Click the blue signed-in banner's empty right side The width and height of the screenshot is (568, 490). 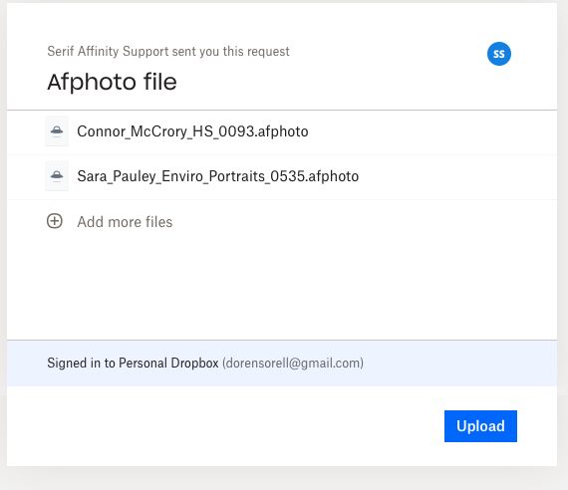(x=460, y=364)
